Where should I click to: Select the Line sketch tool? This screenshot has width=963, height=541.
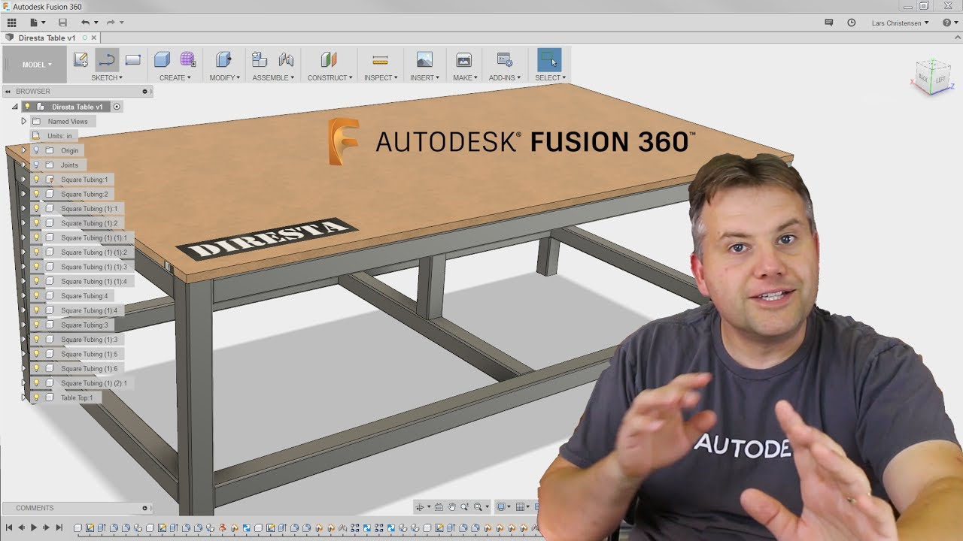pos(107,59)
